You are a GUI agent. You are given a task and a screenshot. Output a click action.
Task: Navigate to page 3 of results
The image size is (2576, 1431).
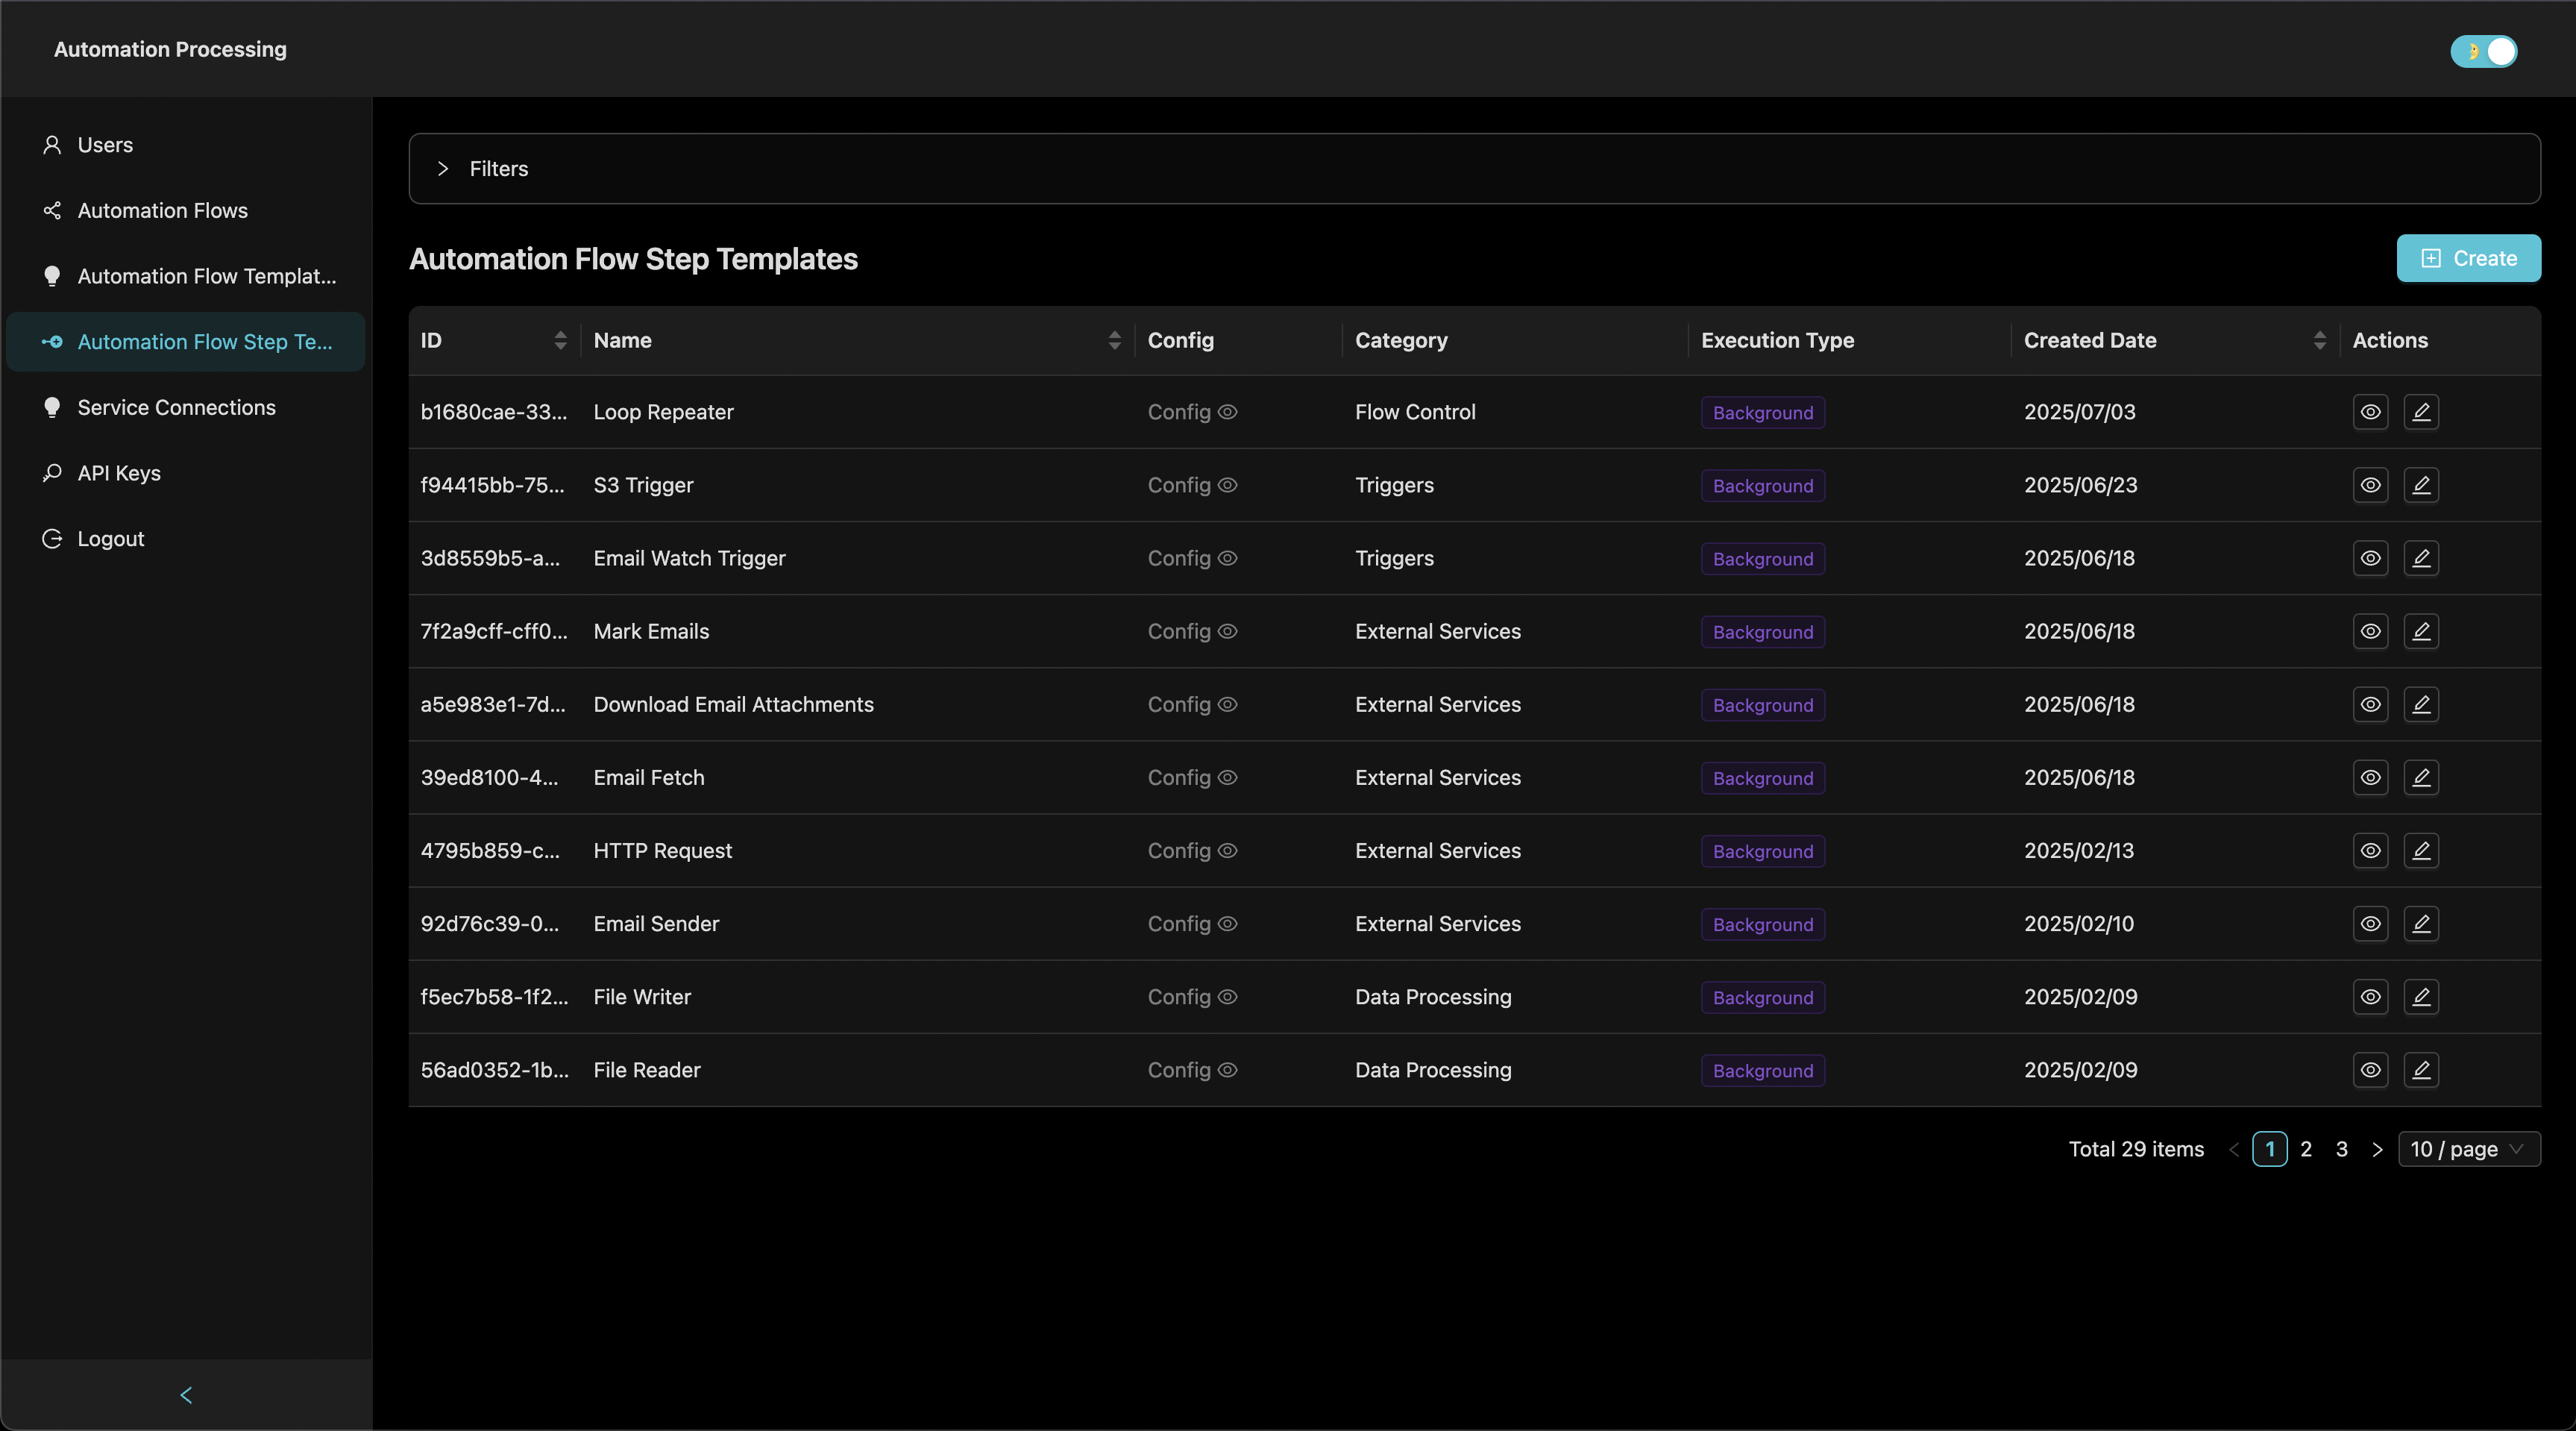2341,1149
